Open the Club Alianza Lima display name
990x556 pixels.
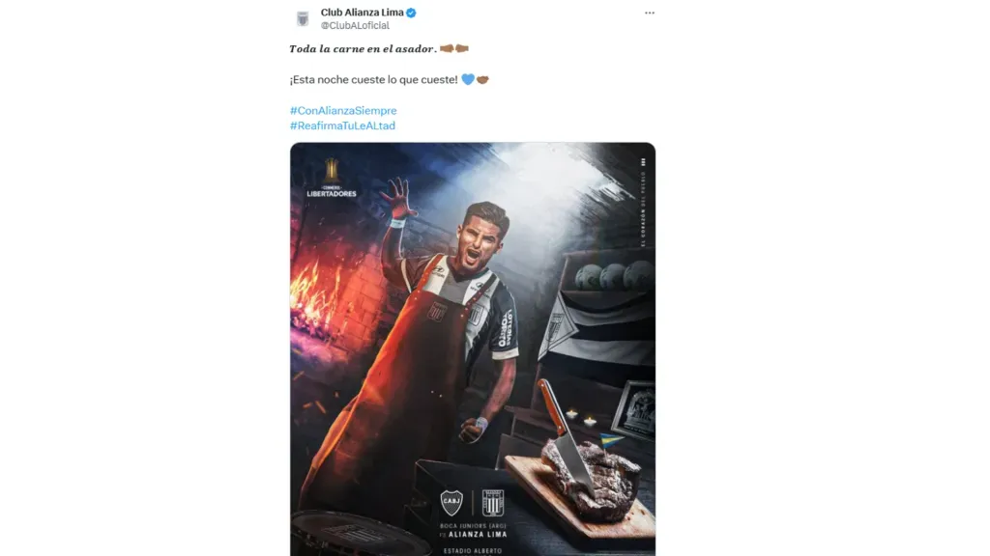pos(362,13)
